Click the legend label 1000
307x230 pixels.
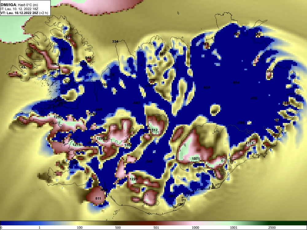tap(195, 228)
